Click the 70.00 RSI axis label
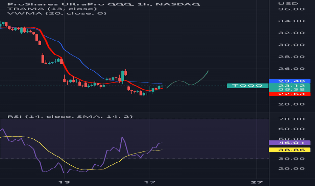Viewport: 315px width, 186px height. pos(291,119)
